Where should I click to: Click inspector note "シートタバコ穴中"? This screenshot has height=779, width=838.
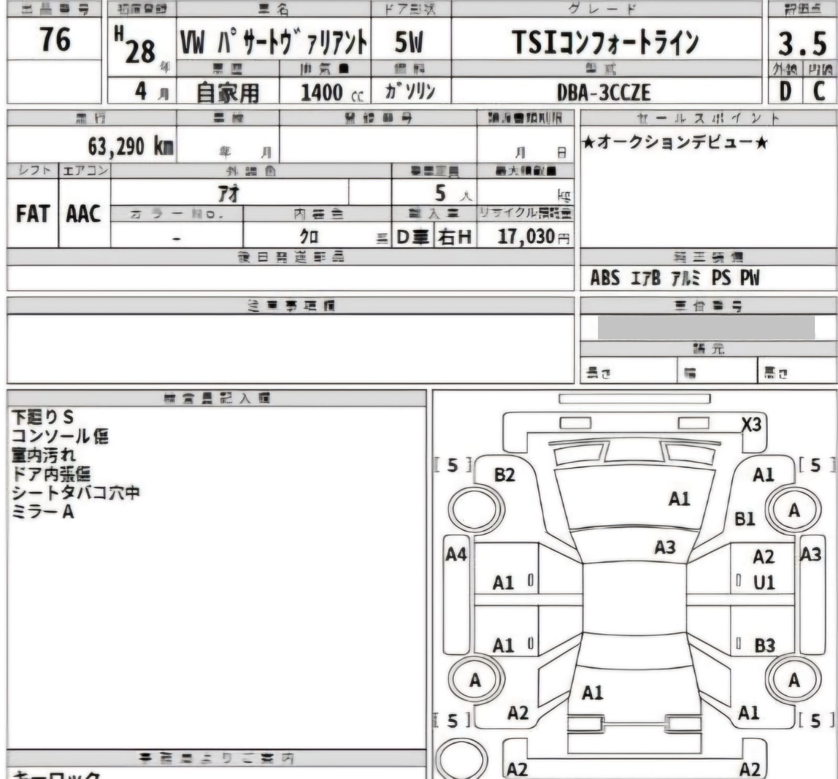click(x=76, y=492)
